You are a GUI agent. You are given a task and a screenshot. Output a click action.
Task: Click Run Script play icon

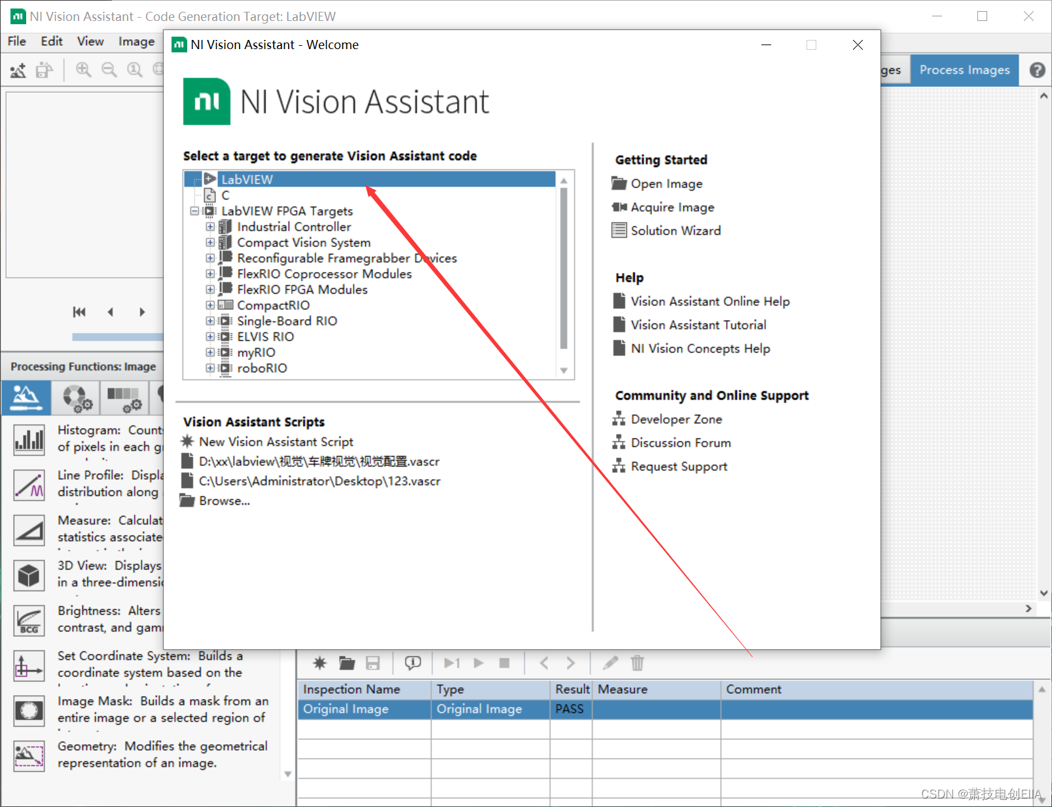point(479,663)
